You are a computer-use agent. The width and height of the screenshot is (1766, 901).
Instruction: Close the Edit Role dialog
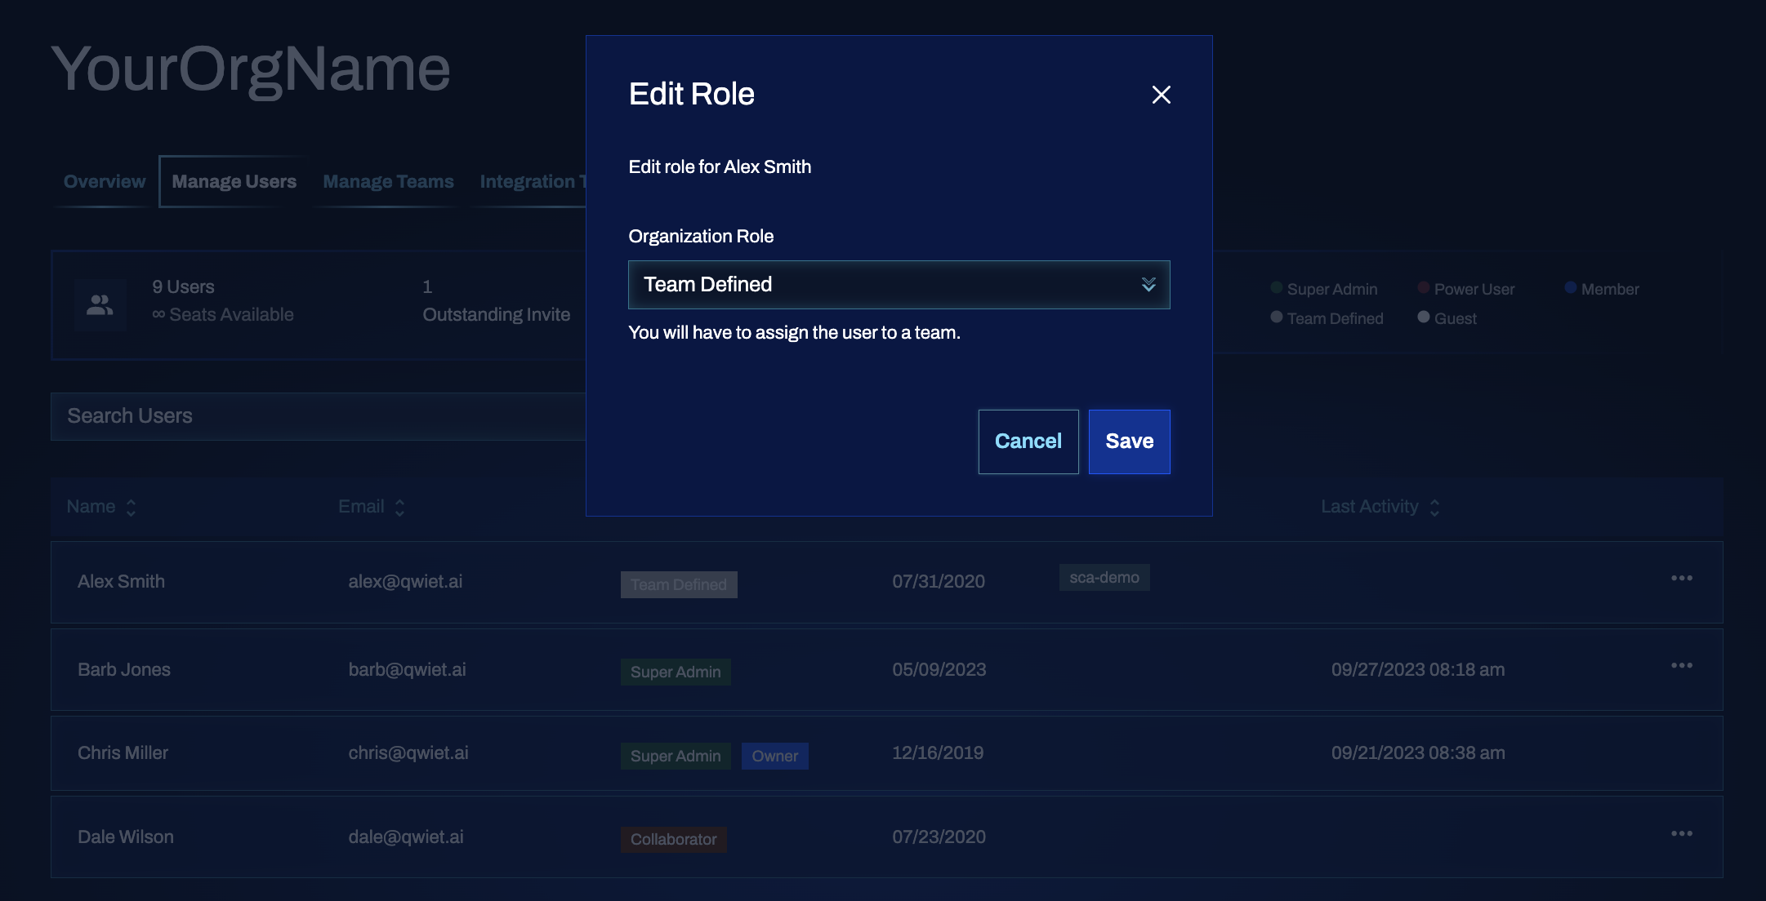pos(1161,95)
